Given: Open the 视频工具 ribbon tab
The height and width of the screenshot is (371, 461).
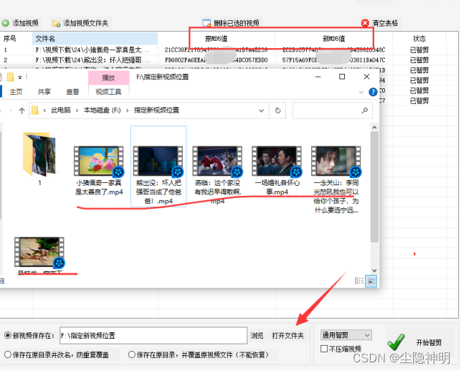Looking at the screenshot, I should [x=108, y=92].
